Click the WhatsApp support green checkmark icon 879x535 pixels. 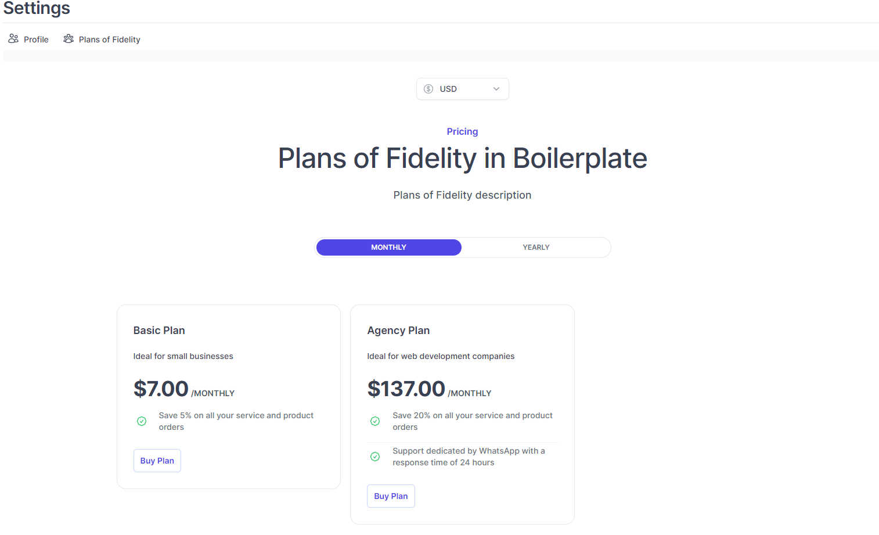375,457
